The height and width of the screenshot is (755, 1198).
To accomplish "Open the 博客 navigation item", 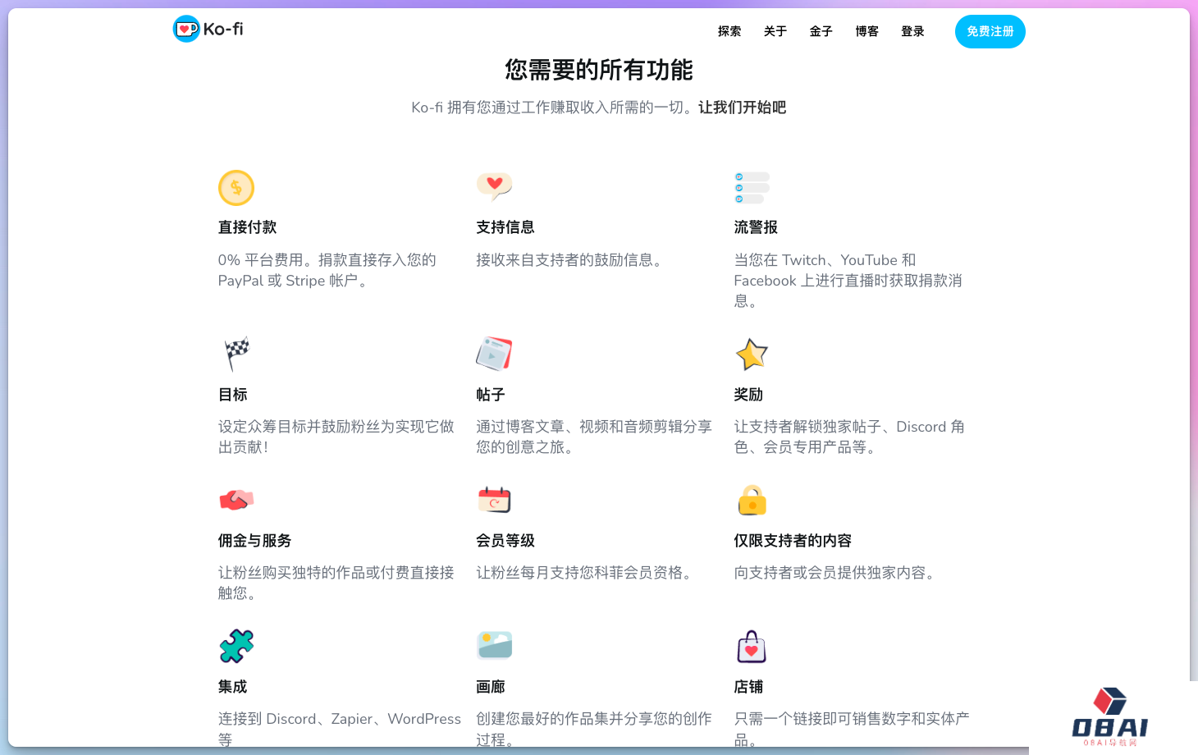I will click(867, 31).
